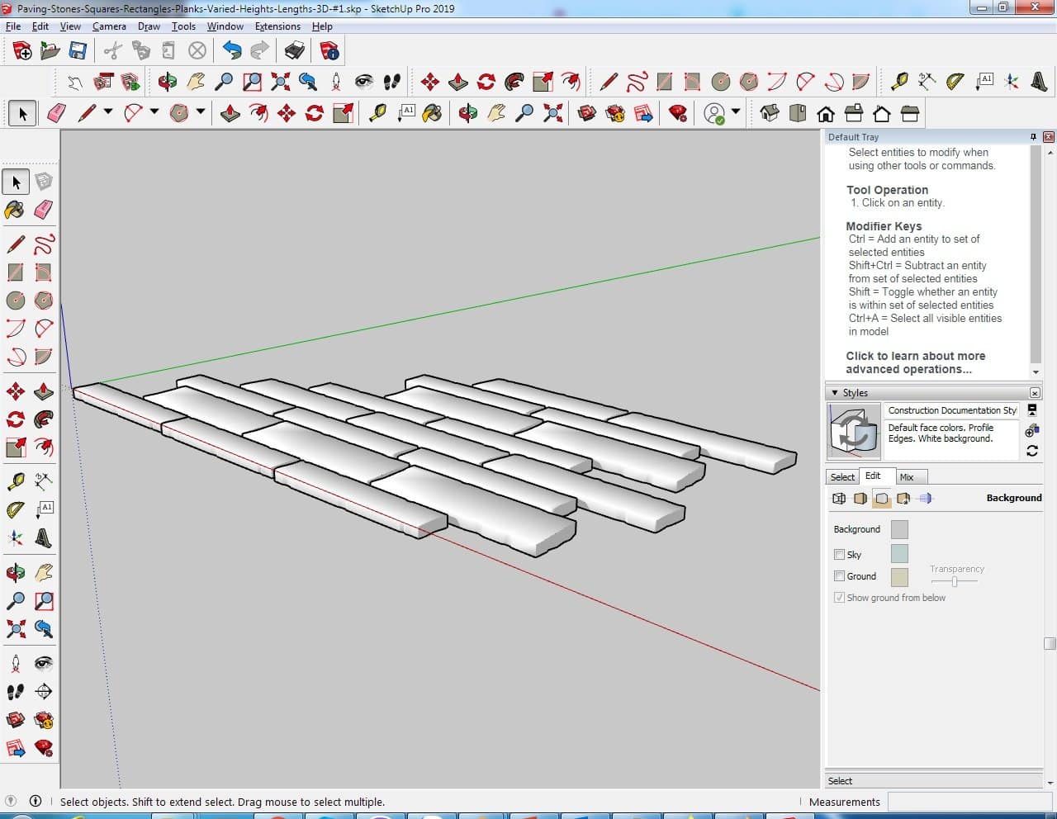Enable the Ground checkbox

(x=839, y=576)
